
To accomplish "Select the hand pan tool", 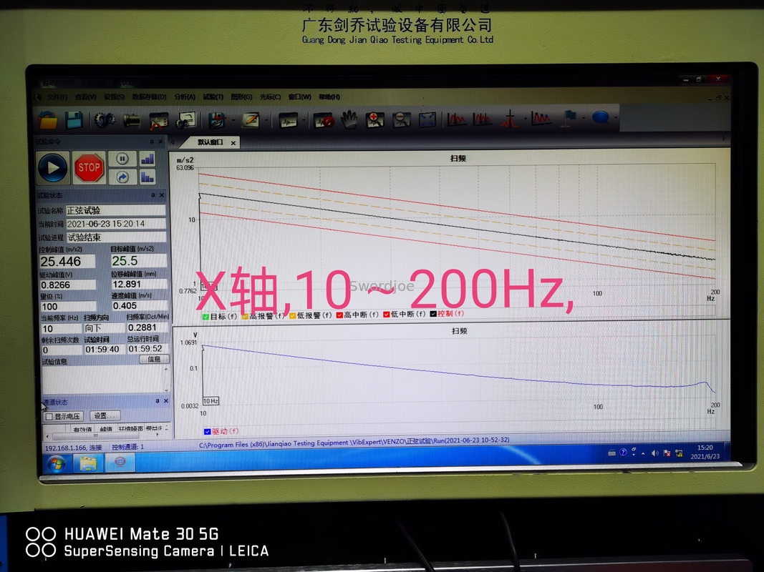I will [x=349, y=119].
